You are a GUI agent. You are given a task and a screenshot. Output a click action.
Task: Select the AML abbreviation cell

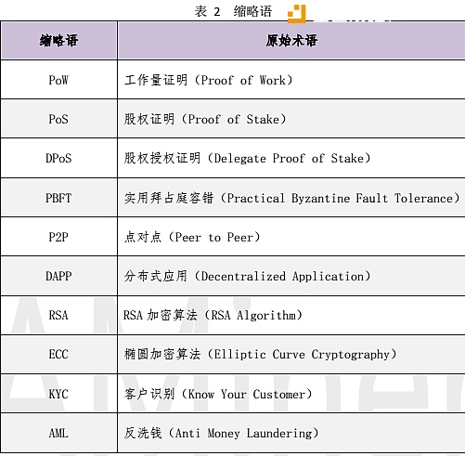point(58,433)
